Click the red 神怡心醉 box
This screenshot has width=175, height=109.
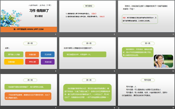click(x=28, y=61)
